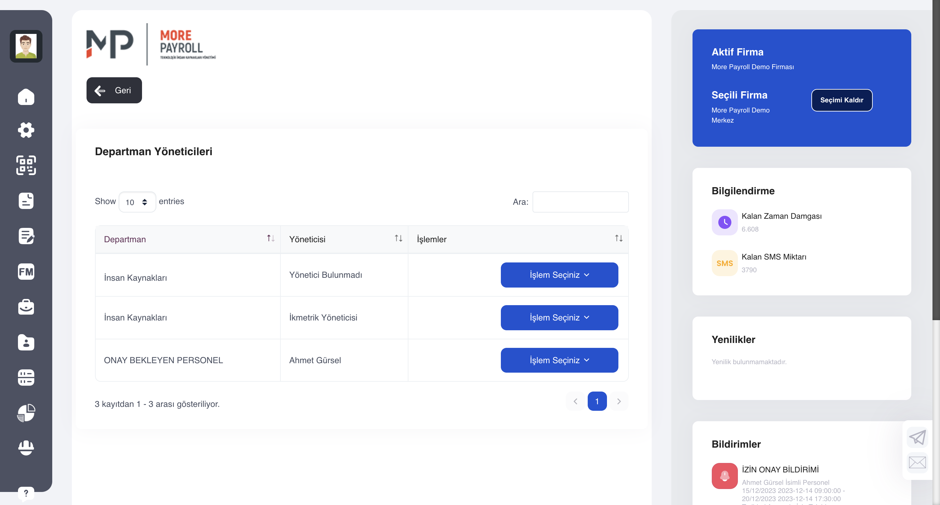The image size is (940, 505).
Task: Go to the next table page
Action: [619, 401]
